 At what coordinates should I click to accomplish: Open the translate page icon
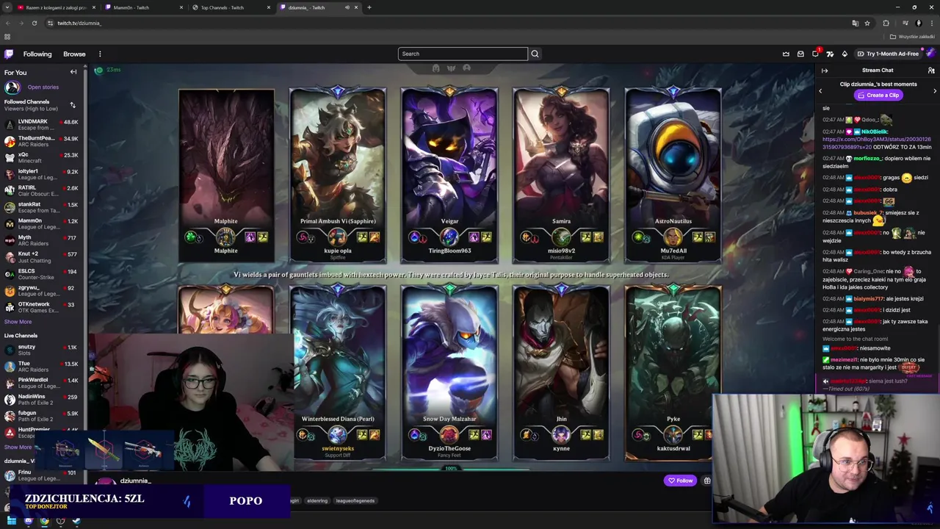[855, 23]
